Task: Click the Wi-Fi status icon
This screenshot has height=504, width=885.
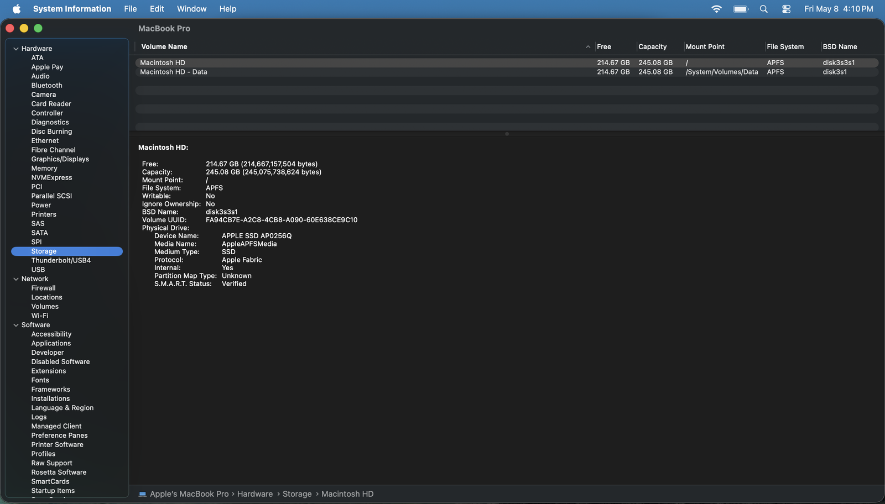Action: click(x=716, y=9)
